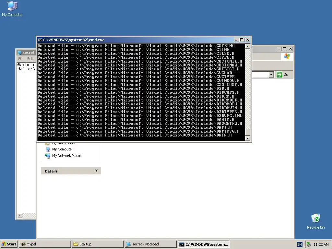Click the cmd window scrollbar thumb
This screenshot has width=332, height=249.
point(247,132)
